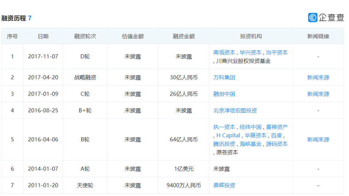Screen dimensions: 349x196
Task: Open 新闻来源 link for 万科集团 row
Action: tap(318, 77)
